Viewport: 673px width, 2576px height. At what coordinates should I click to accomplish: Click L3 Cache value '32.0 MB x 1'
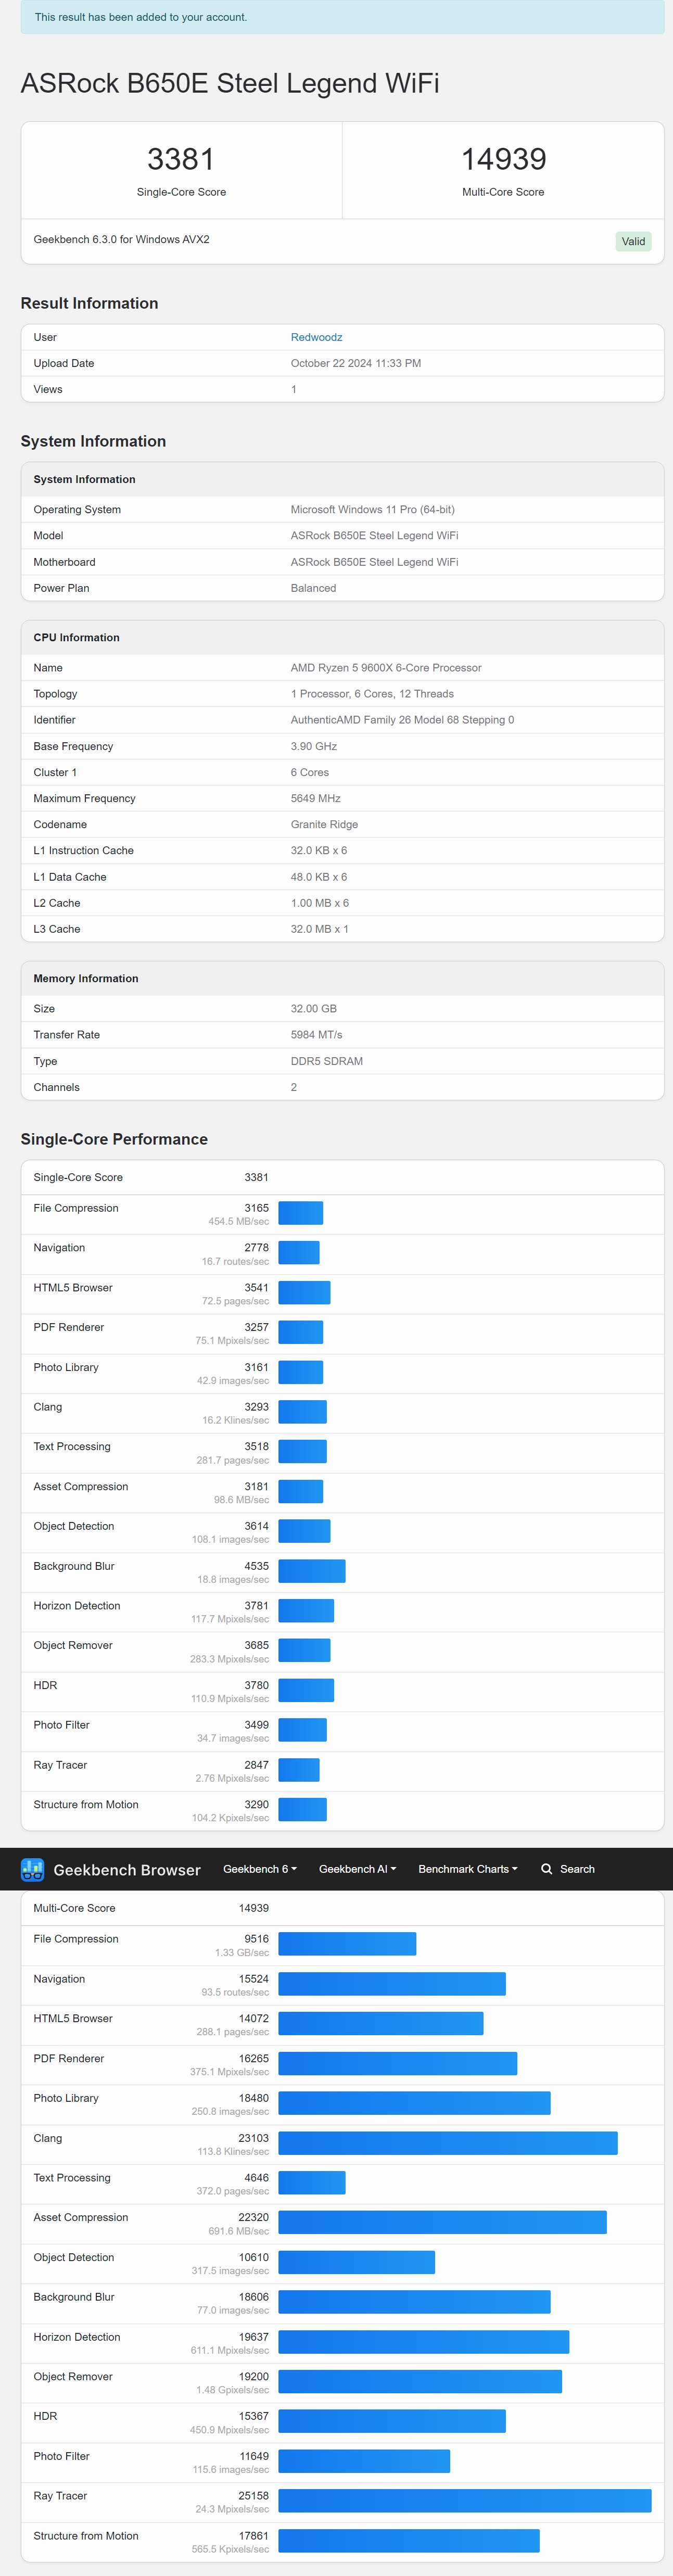320,929
